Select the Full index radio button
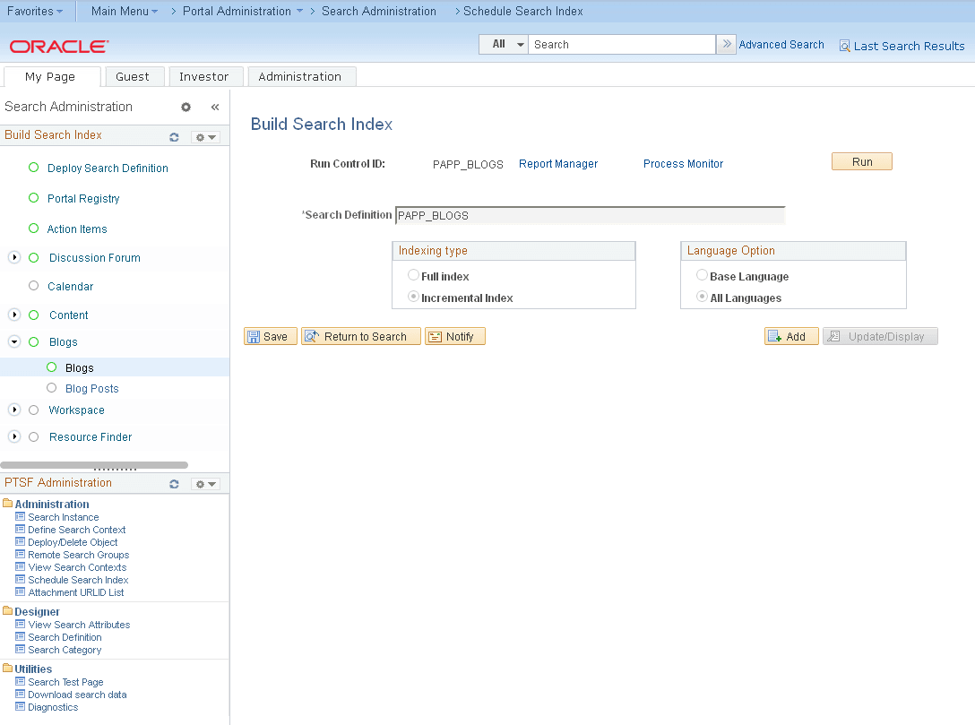The image size is (975, 725). click(x=412, y=276)
